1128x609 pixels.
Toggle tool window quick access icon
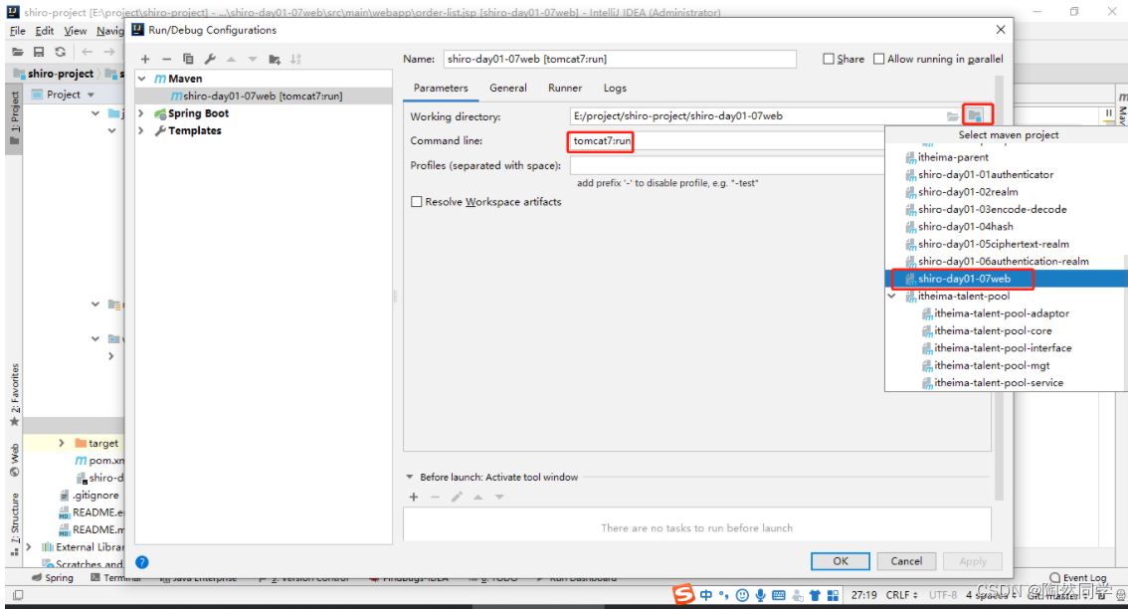18,595
